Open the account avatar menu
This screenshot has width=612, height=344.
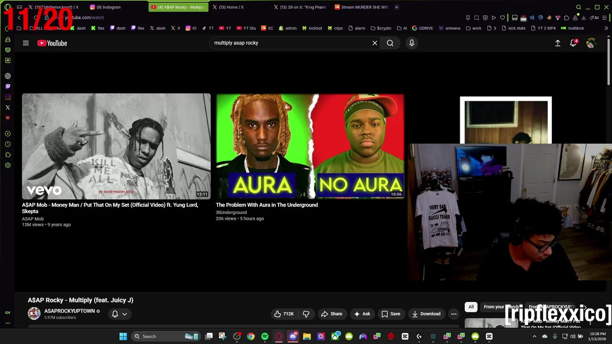click(x=591, y=43)
